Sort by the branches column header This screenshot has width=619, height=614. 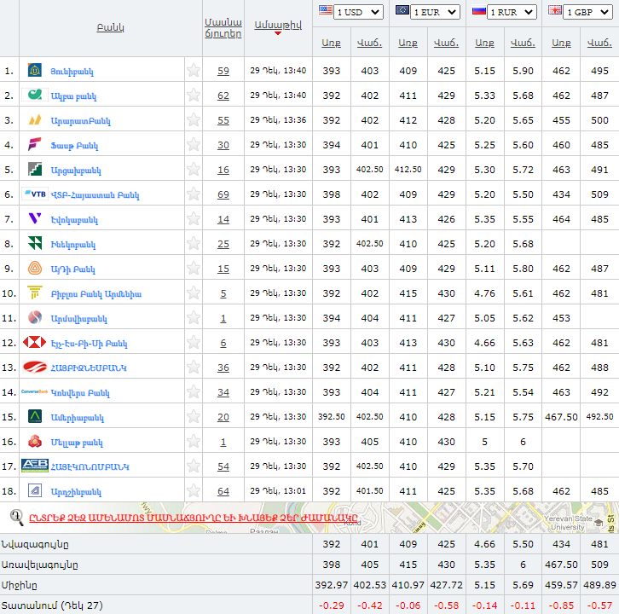tap(223, 28)
